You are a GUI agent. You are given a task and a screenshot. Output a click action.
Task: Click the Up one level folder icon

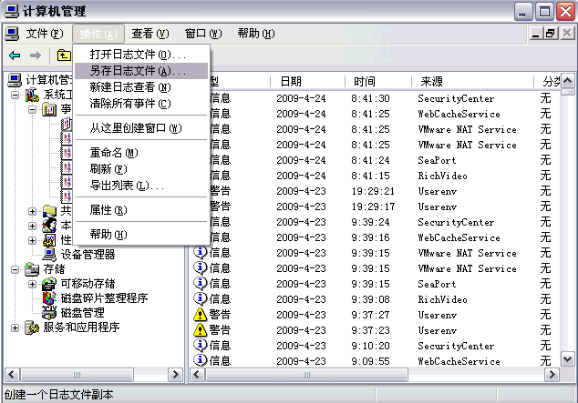[65, 55]
